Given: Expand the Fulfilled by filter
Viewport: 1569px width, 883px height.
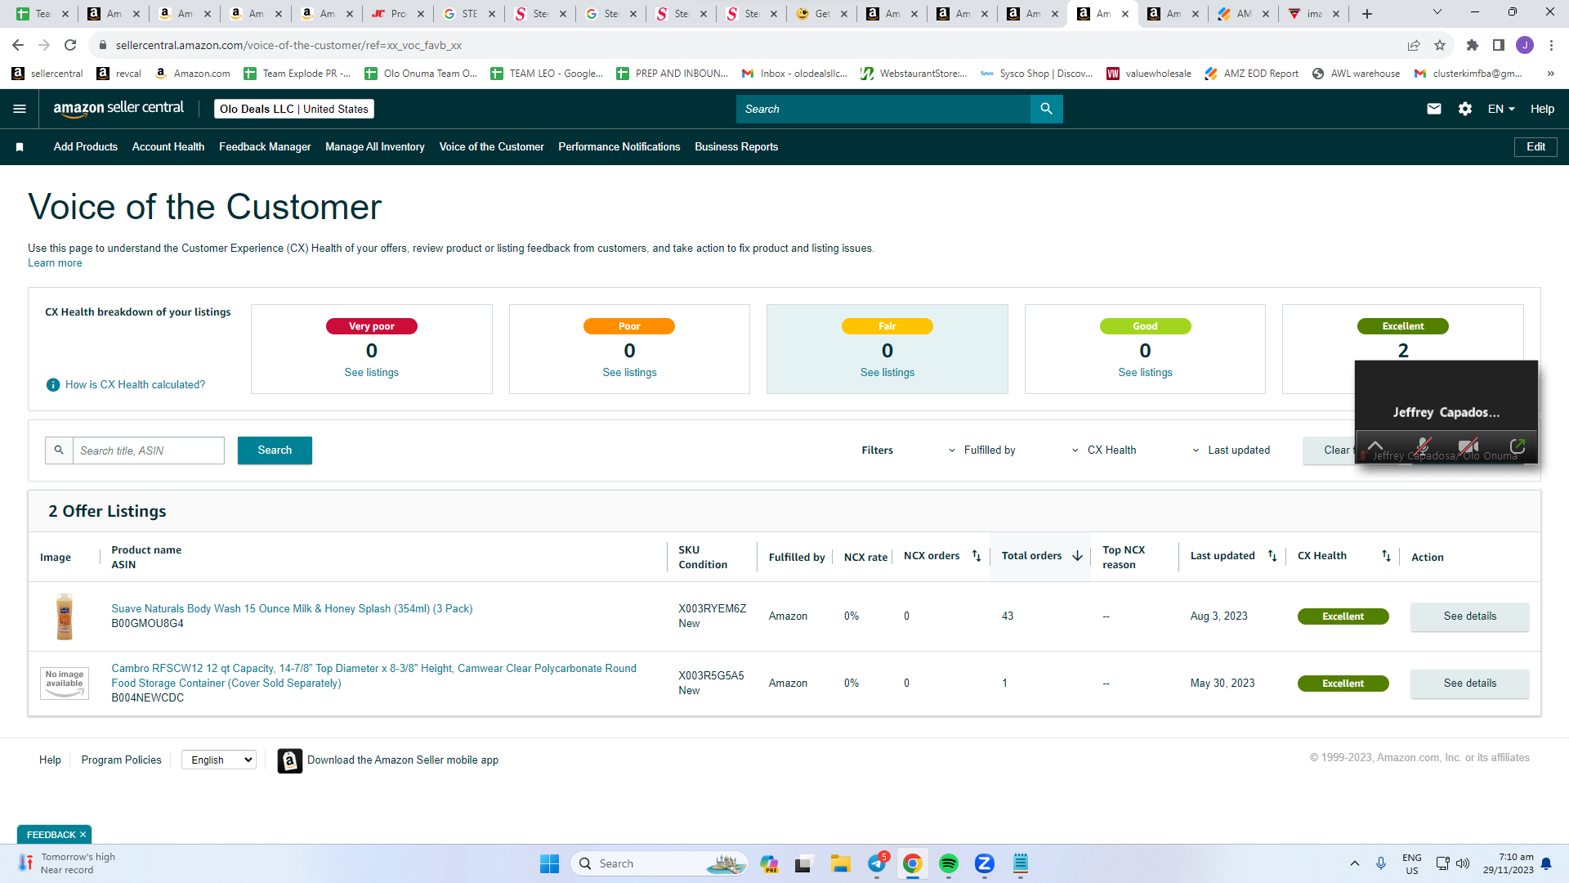Looking at the screenshot, I should coord(981,450).
